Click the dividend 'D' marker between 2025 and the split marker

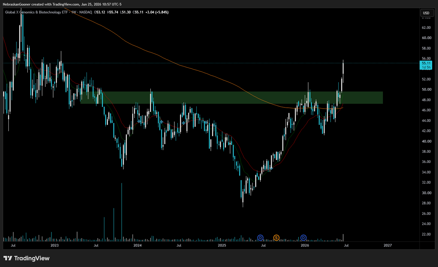tap(260, 238)
